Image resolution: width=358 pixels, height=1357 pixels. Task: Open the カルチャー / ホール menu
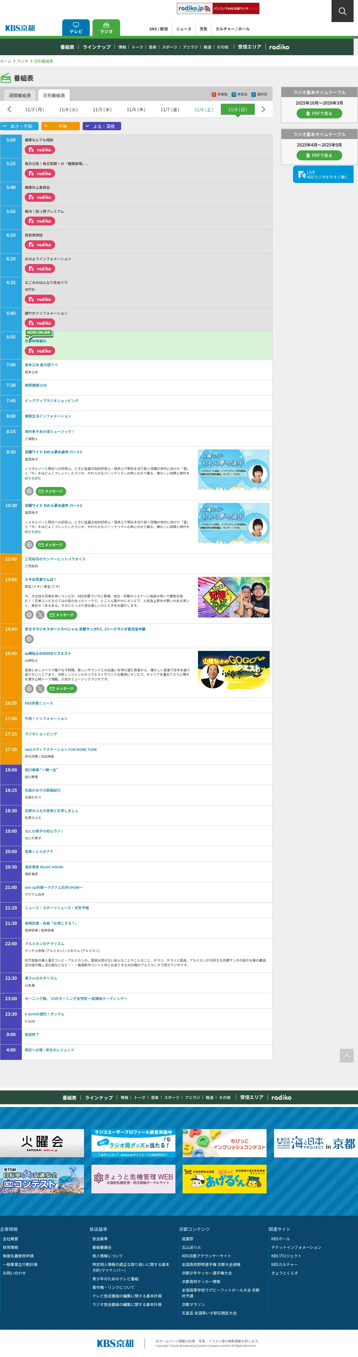point(232,29)
